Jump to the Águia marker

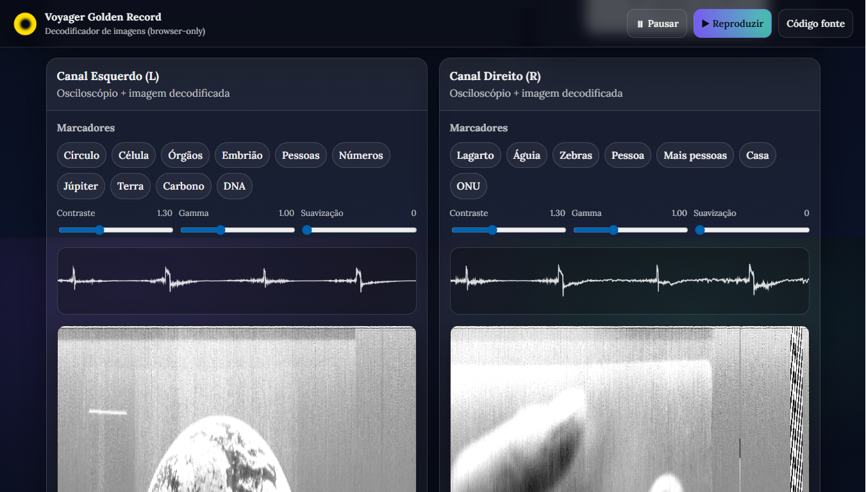(x=526, y=155)
